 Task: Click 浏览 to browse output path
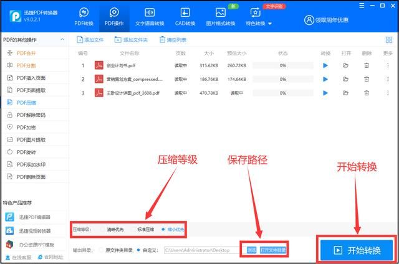[x=251, y=250]
